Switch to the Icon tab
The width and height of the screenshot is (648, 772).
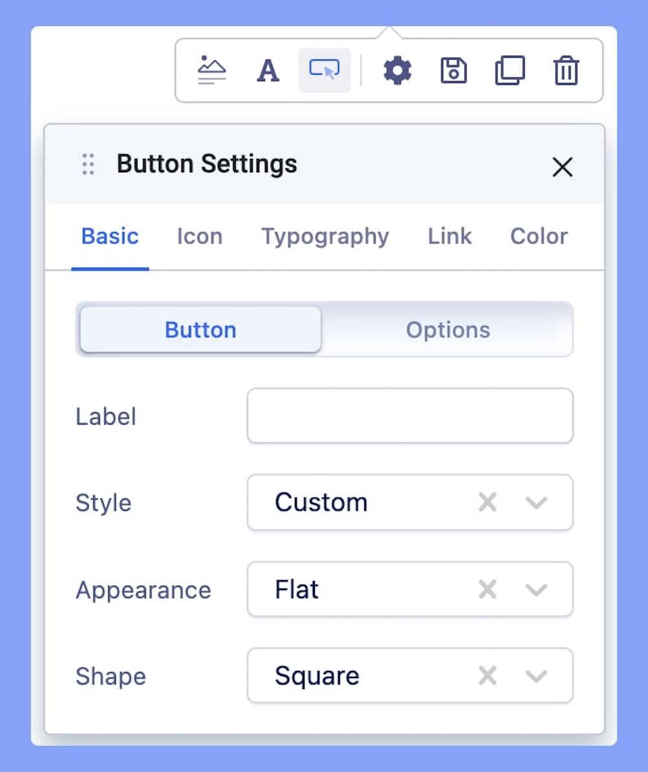point(200,237)
